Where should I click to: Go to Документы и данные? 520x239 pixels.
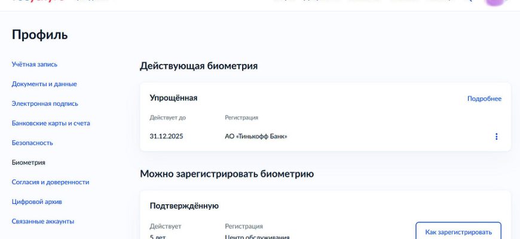pos(44,84)
